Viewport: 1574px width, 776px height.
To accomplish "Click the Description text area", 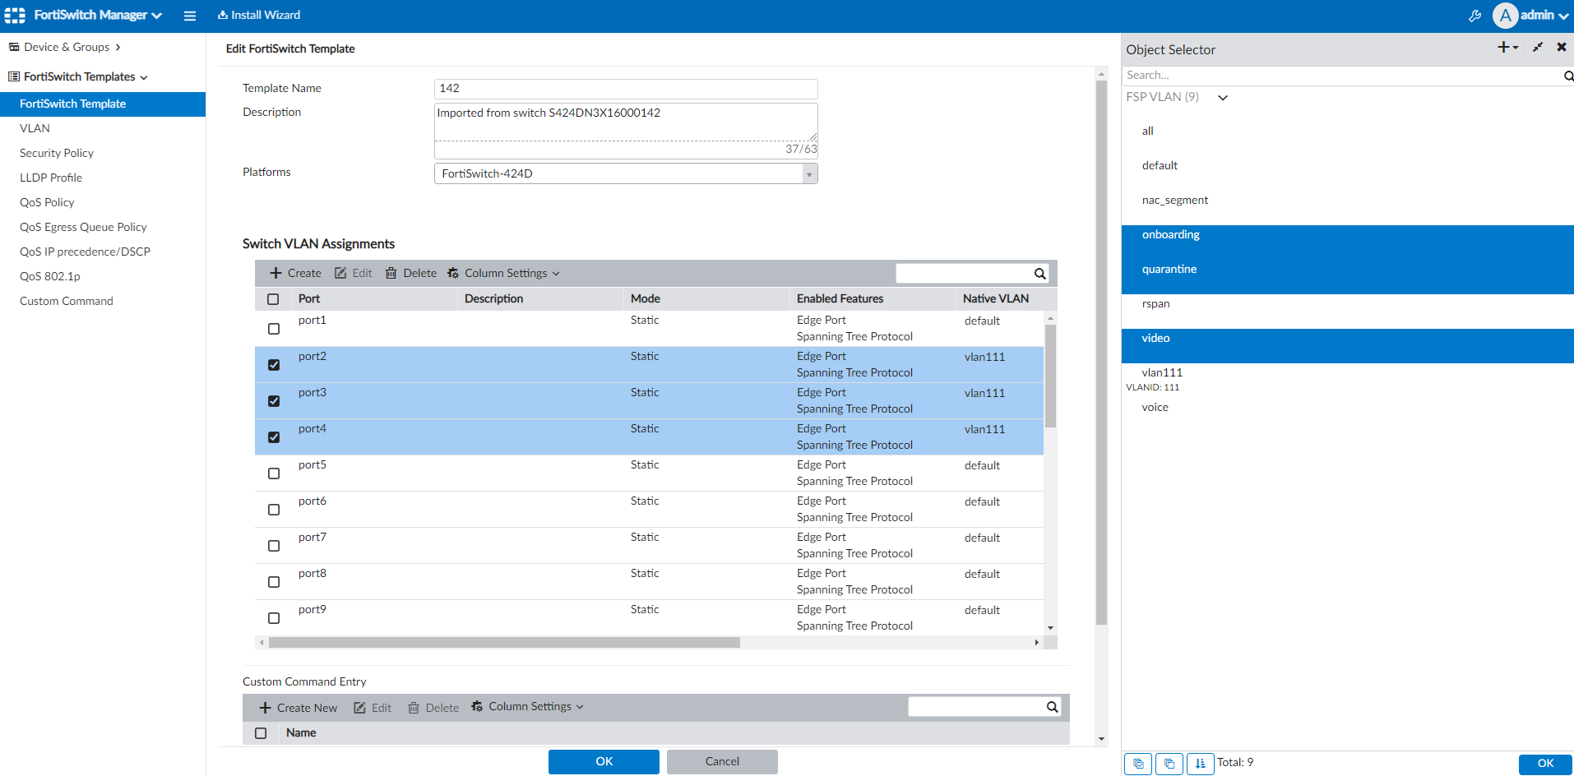I will pyautogui.click(x=626, y=122).
